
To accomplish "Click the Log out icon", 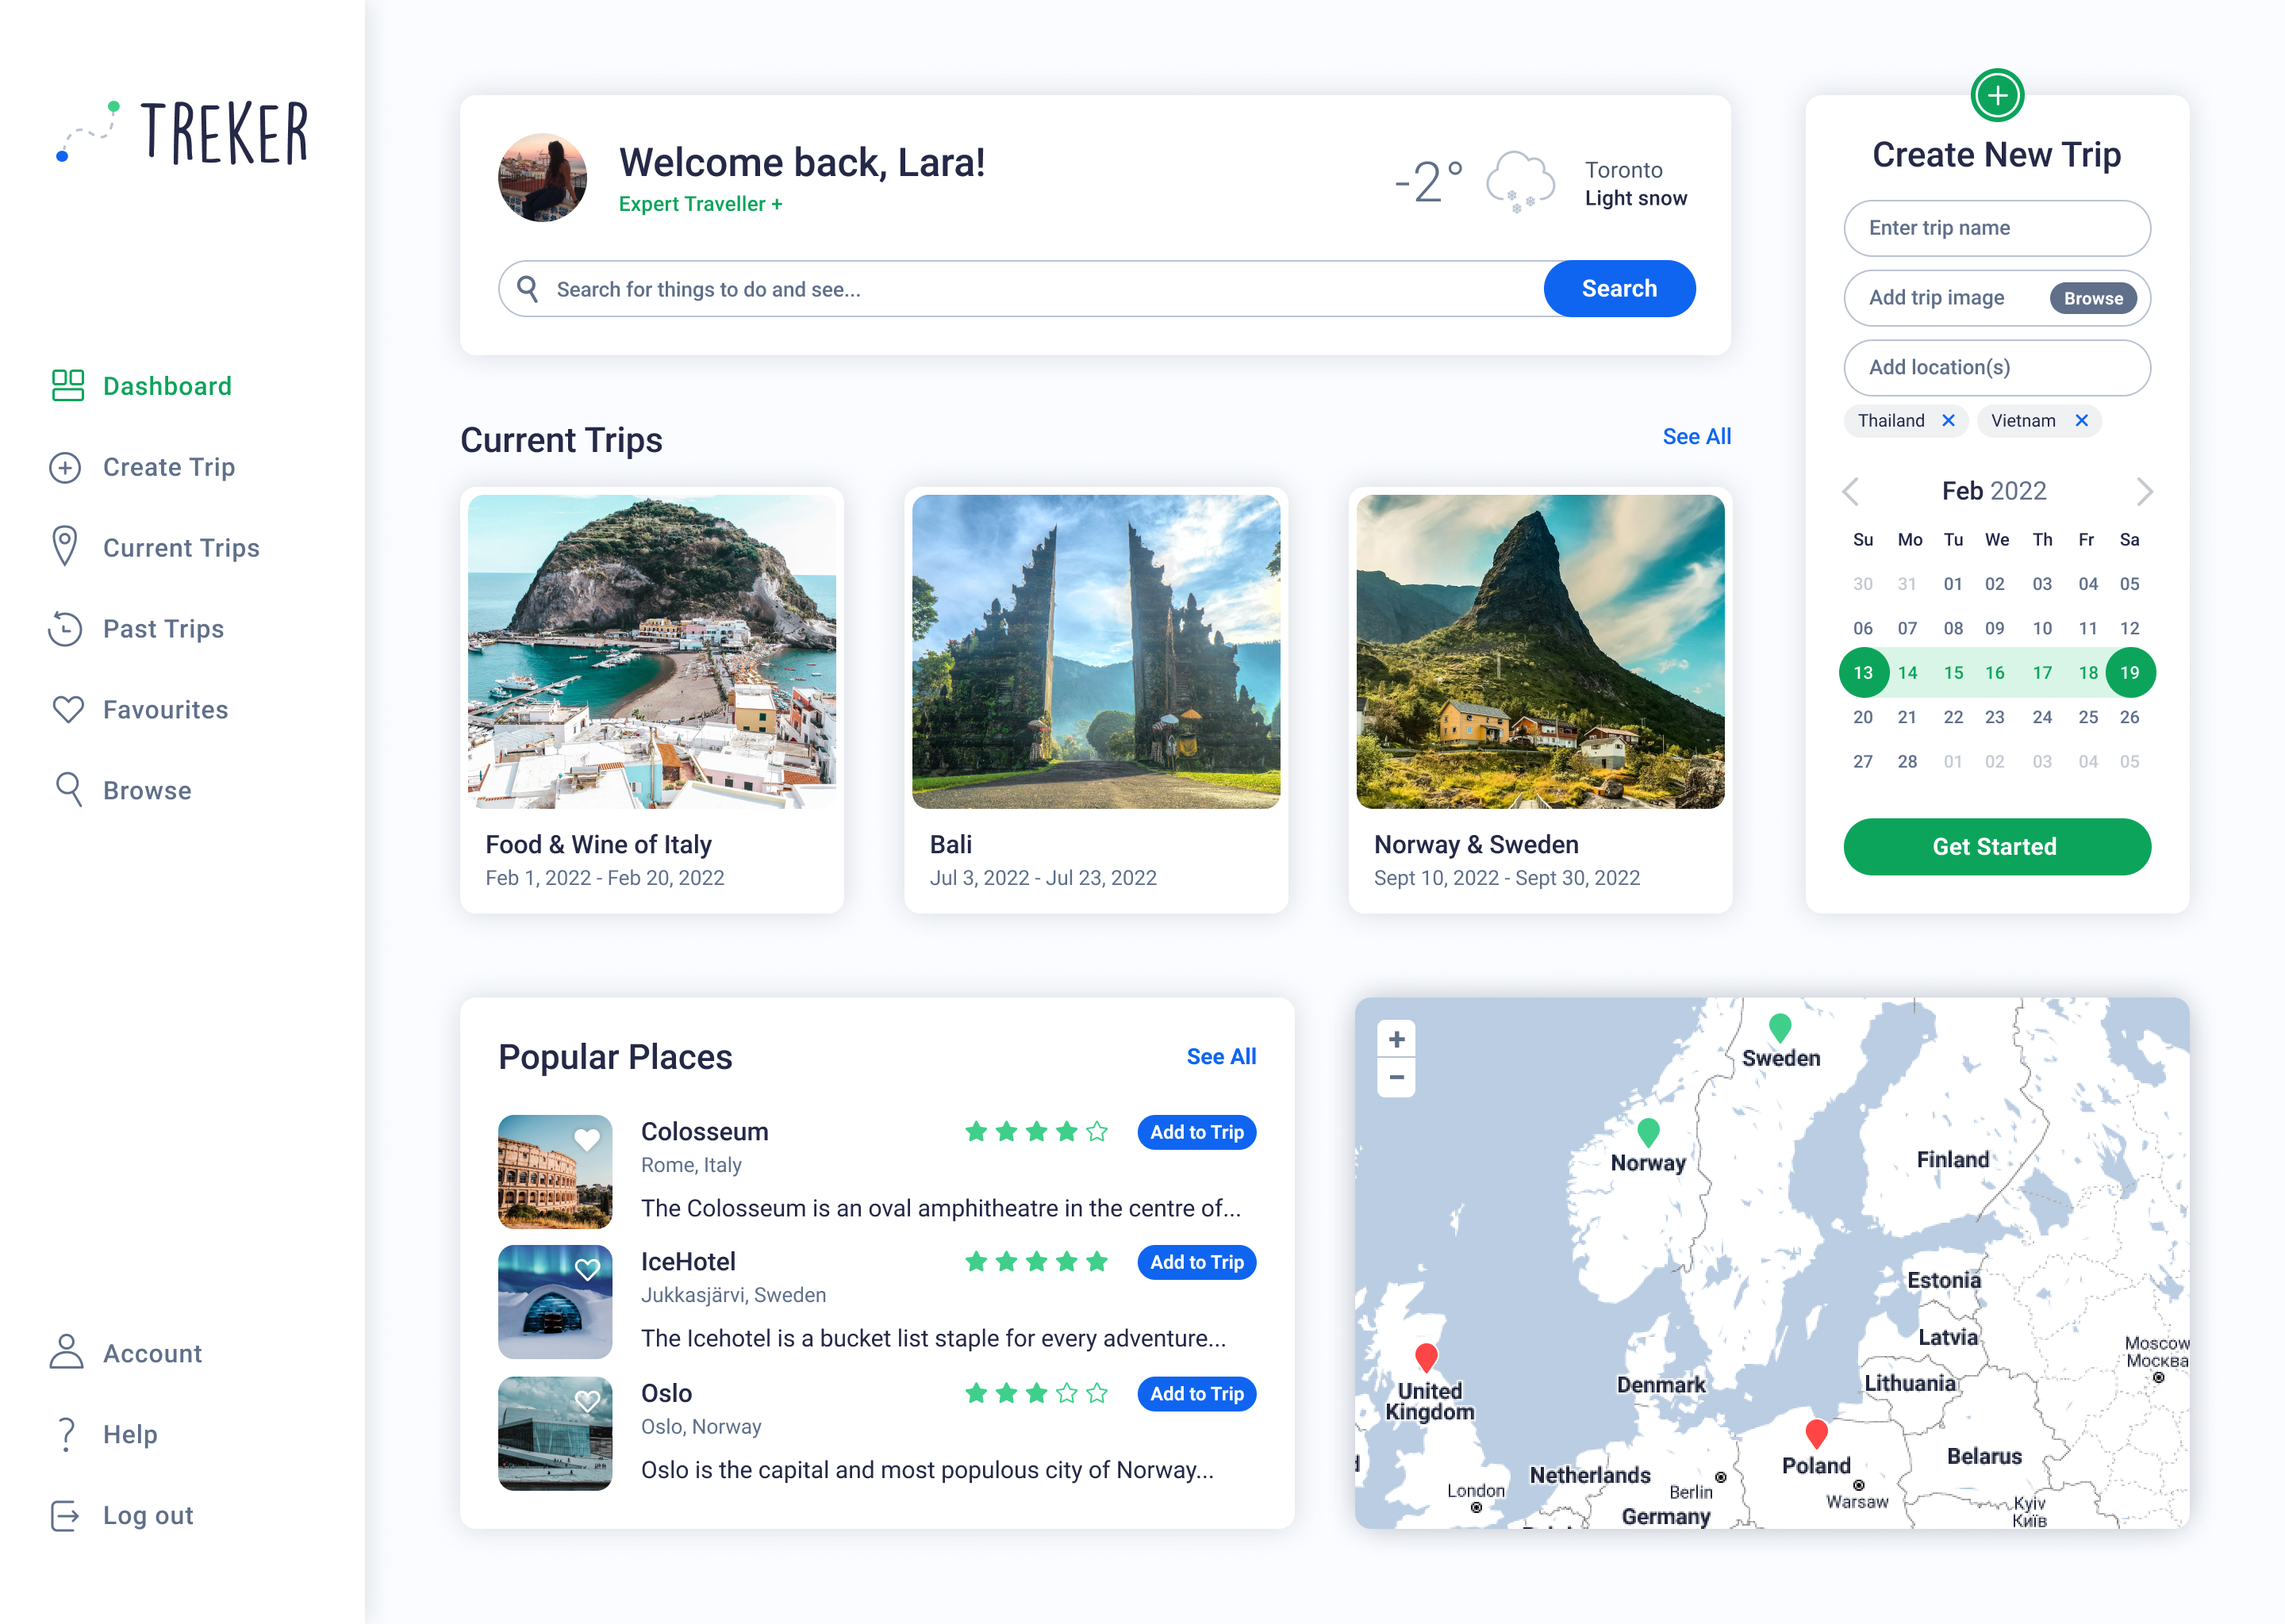I will coord(66,1515).
